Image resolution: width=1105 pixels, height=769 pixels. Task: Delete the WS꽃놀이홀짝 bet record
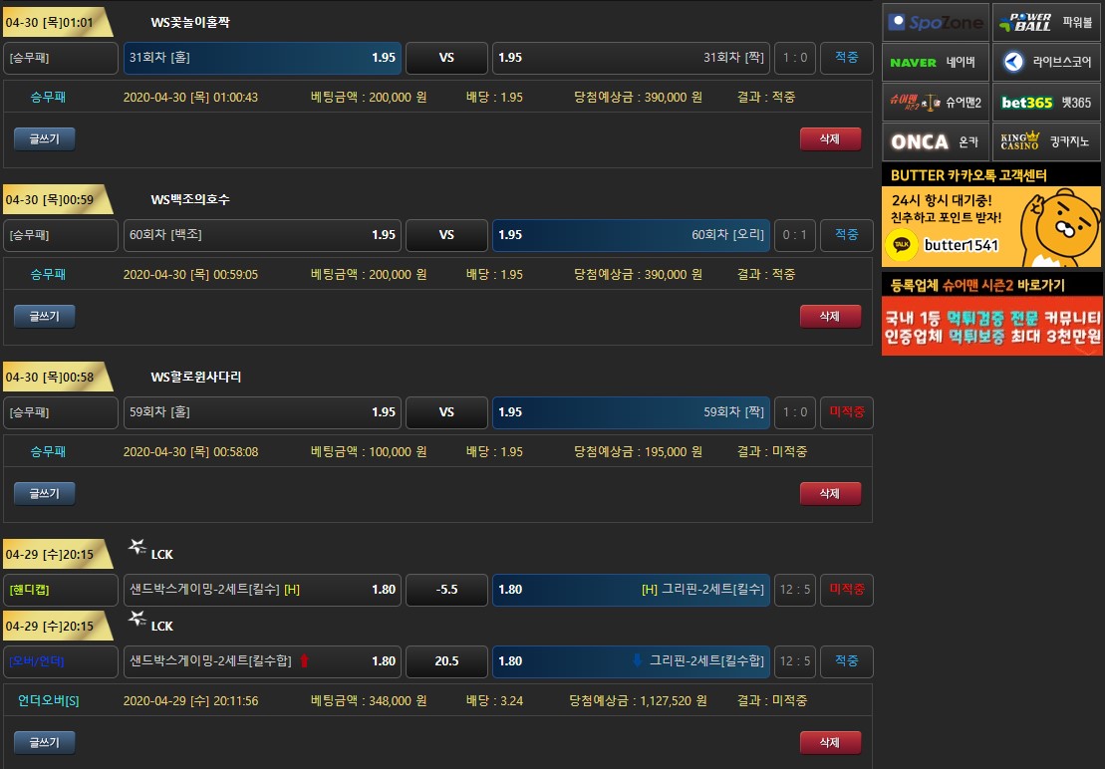[830, 138]
